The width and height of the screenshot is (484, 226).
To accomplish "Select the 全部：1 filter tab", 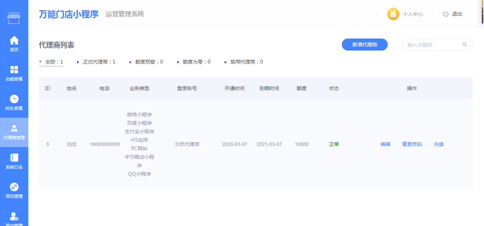I will pos(51,62).
